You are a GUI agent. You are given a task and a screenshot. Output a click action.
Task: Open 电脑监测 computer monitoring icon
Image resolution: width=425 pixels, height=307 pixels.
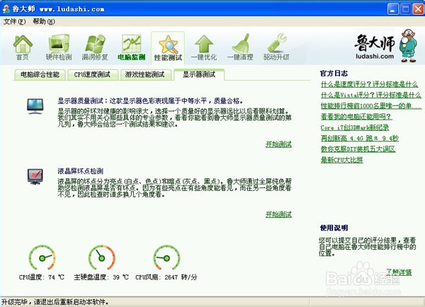(x=132, y=47)
